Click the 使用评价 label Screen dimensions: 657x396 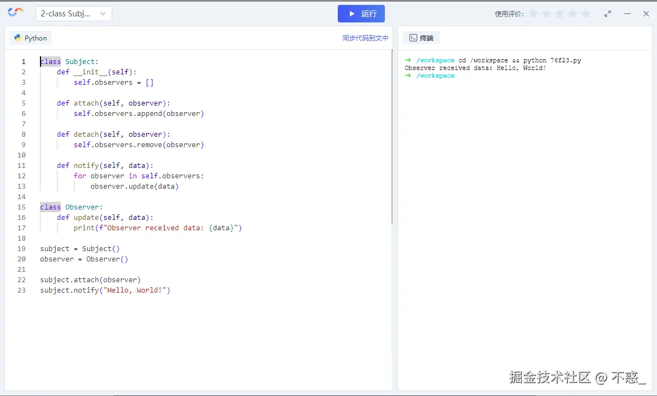(x=509, y=14)
